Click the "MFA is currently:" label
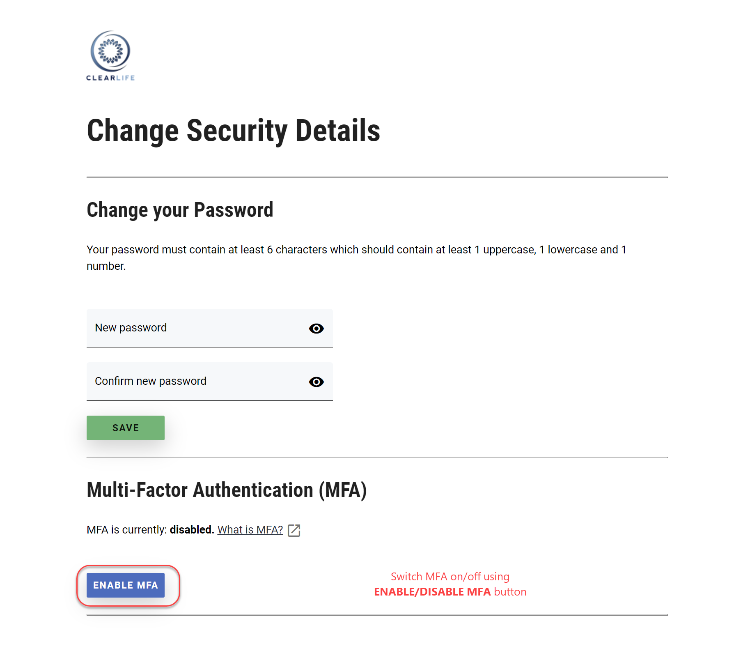Screen dimensions: 750x660 (x=127, y=530)
